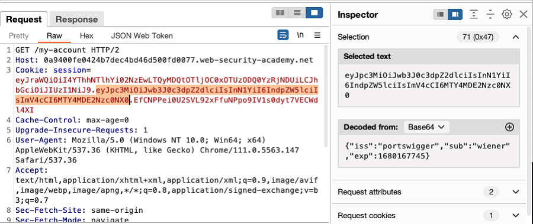Expand all Inspector sections
The width and height of the screenshot is (533, 224).
point(474,14)
